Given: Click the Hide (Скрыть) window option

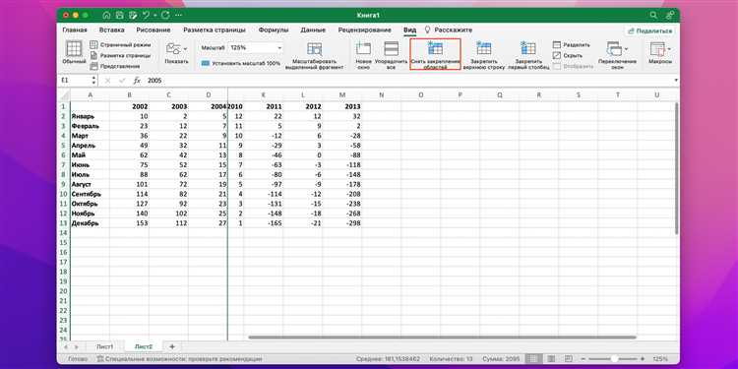Looking at the screenshot, I should [568, 55].
